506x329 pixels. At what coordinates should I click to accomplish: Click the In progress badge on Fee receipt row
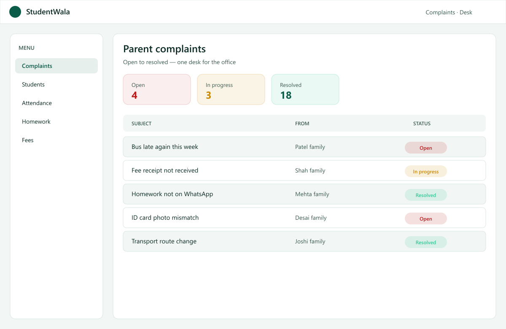click(x=426, y=171)
